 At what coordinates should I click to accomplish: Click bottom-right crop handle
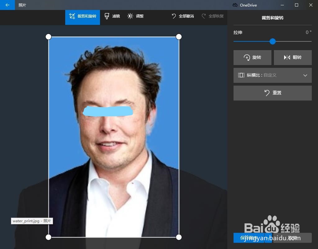click(x=179, y=237)
